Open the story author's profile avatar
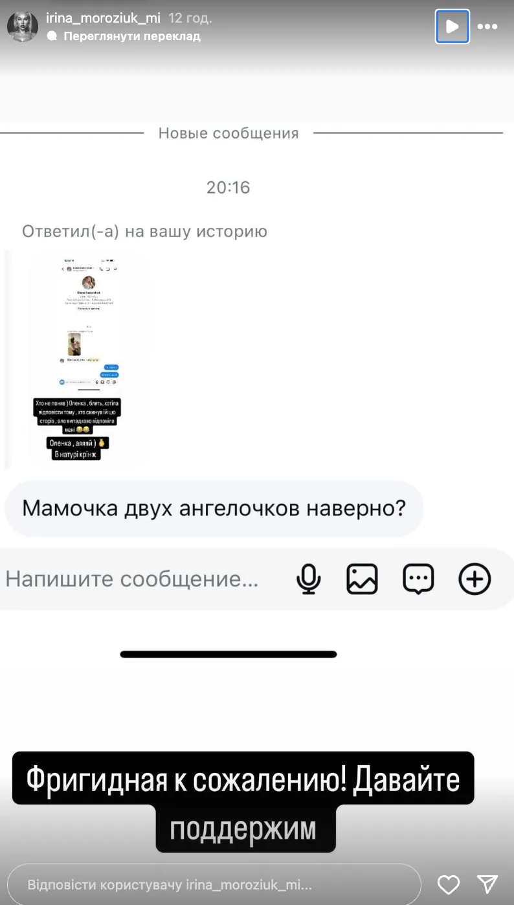This screenshot has width=514, height=905. [22, 27]
